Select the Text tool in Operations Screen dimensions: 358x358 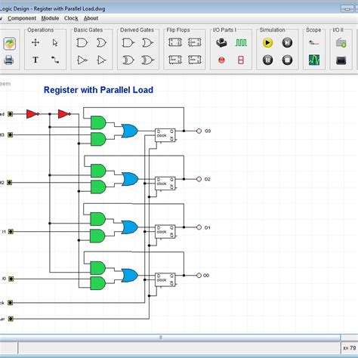(x=35, y=60)
